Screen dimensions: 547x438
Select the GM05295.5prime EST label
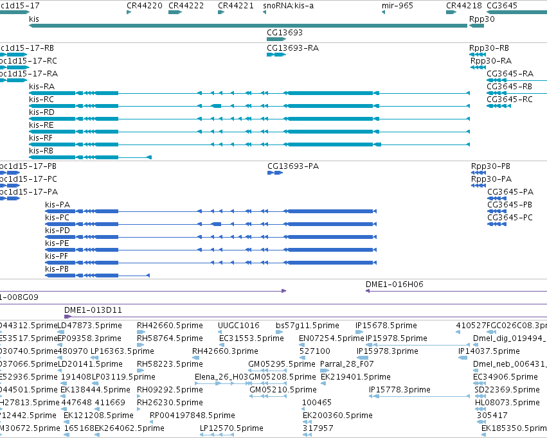point(282,364)
